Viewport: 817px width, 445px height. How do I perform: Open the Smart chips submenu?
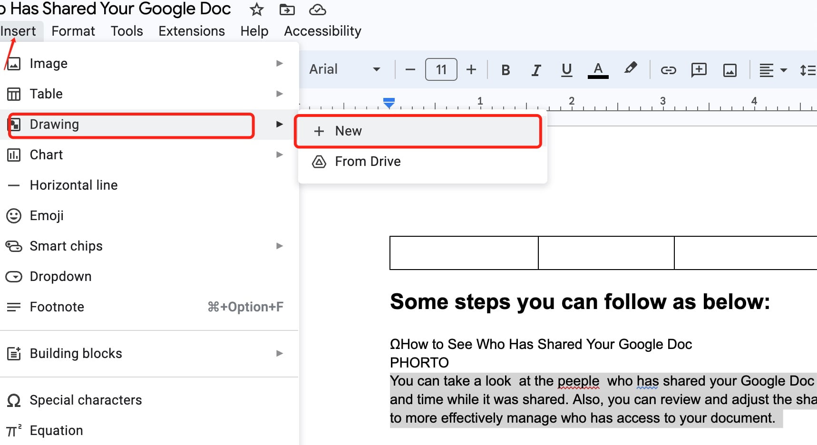click(149, 246)
